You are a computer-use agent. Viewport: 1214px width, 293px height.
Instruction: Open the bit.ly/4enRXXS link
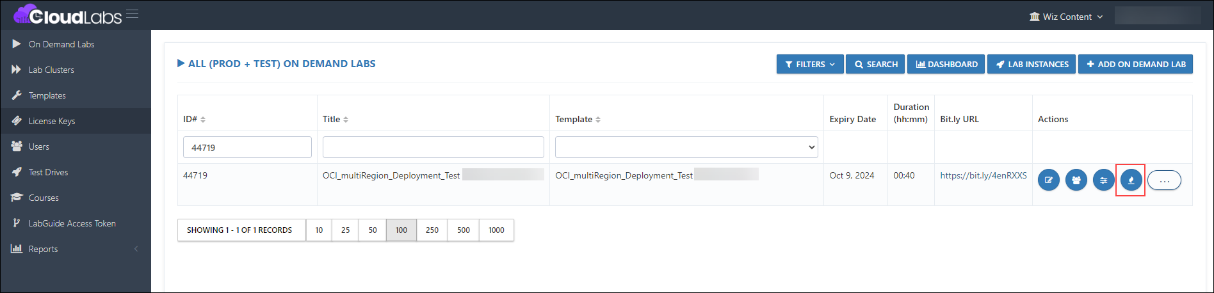point(983,175)
